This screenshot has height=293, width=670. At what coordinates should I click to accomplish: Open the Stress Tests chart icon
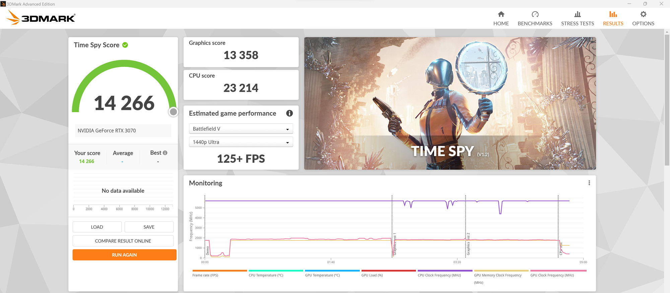tap(578, 14)
